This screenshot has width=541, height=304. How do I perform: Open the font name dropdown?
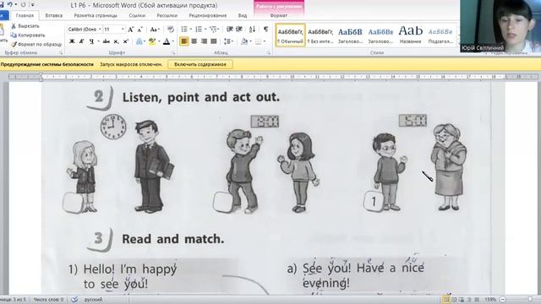(100, 30)
